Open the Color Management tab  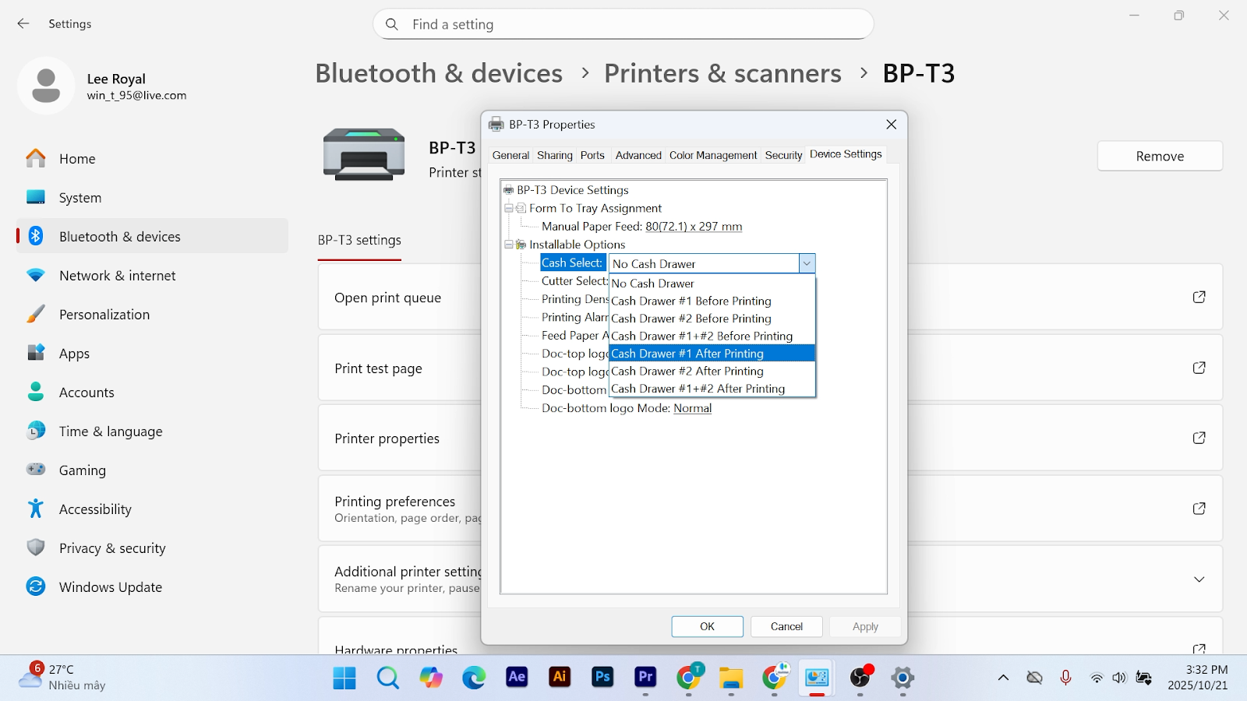(x=712, y=156)
